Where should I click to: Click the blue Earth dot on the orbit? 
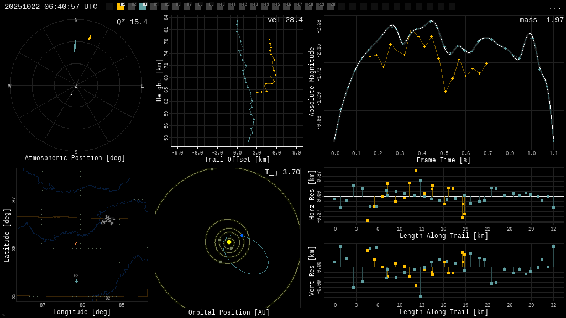(x=242, y=235)
